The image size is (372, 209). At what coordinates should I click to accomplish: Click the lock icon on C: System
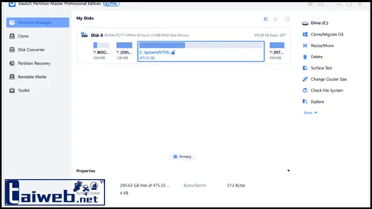click(x=173, y=52)
